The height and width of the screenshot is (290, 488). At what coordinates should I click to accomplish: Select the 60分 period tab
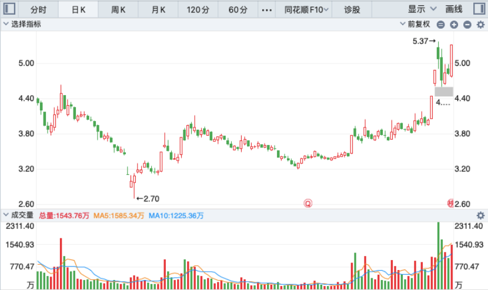pyautogui.click(x=238, y=9)
